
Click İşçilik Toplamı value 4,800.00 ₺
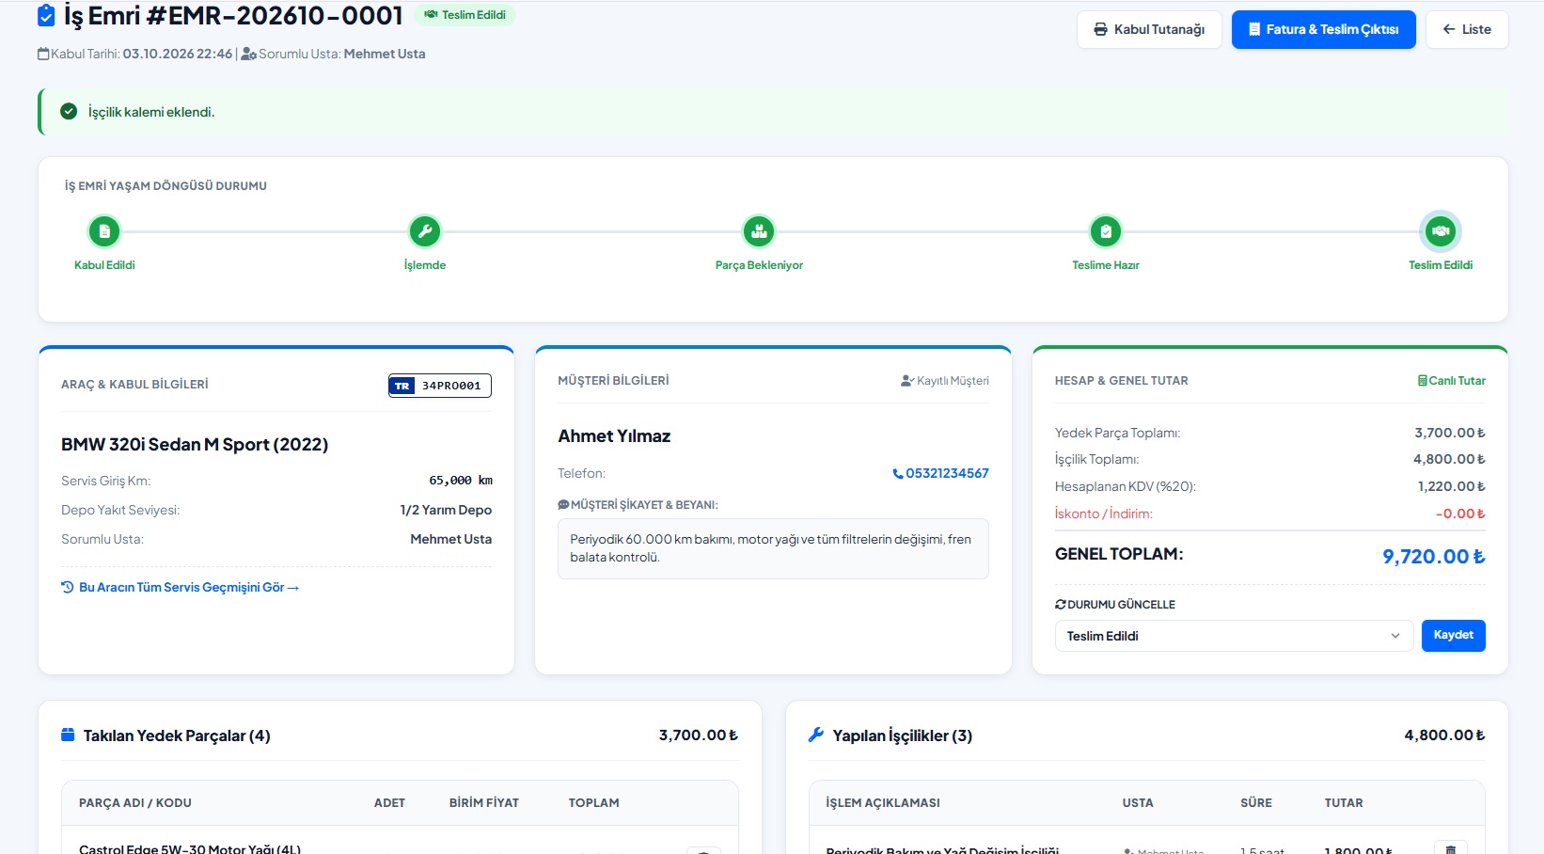pyautogui.click(x=1450, y=459)
